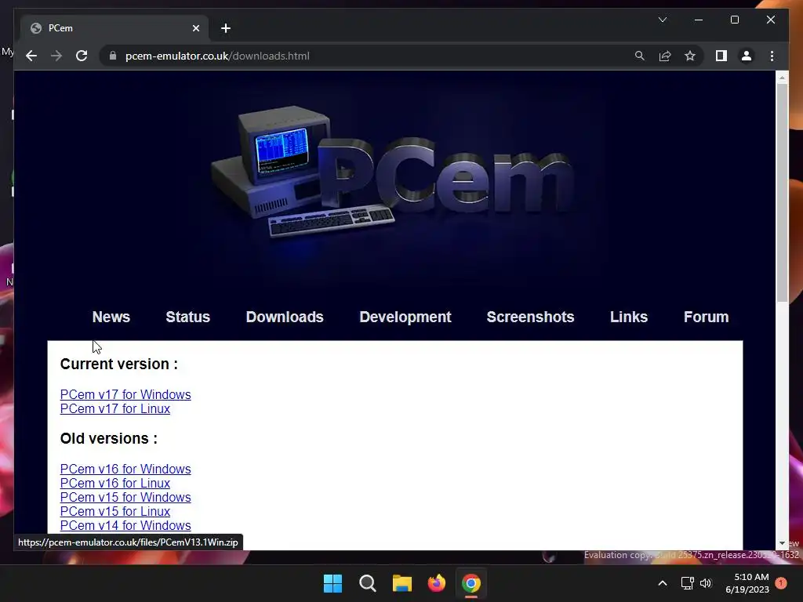The width and height of the screenshot is (803, 602).
Task: Open a new browser tab
Action: click(x=226, y=28)
